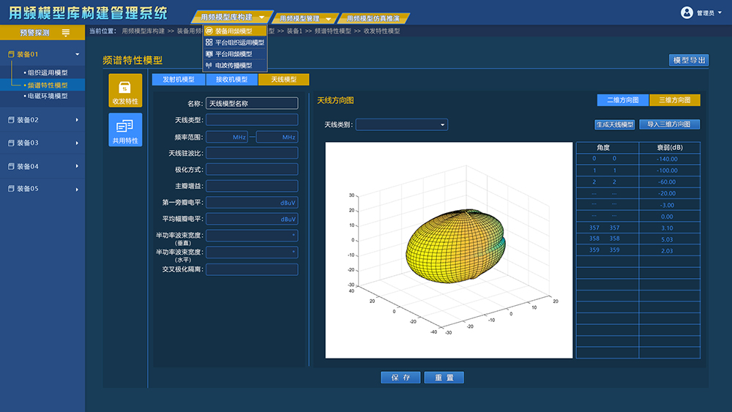Click the 管理员 user avatar icon
732x412 pixels.
pos(687,12)
